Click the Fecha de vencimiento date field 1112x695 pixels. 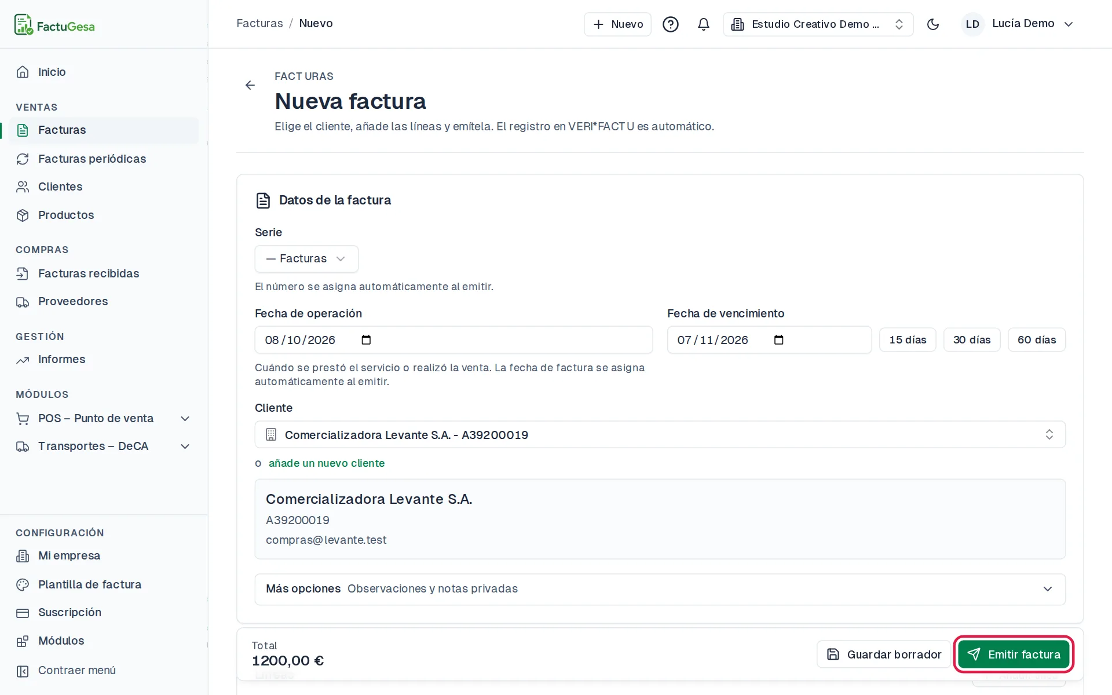click(x=769, y=340)
